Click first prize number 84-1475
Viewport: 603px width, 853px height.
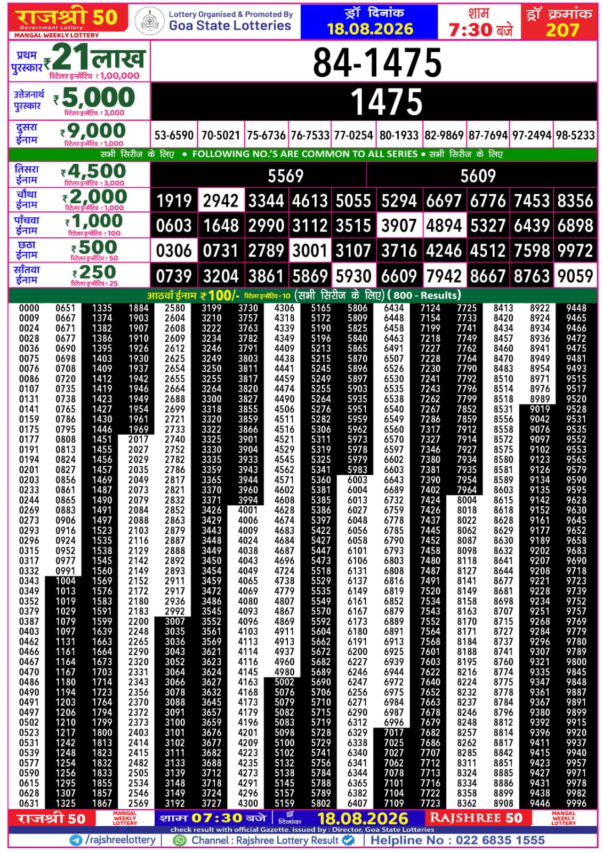click(x=377, y=62)
